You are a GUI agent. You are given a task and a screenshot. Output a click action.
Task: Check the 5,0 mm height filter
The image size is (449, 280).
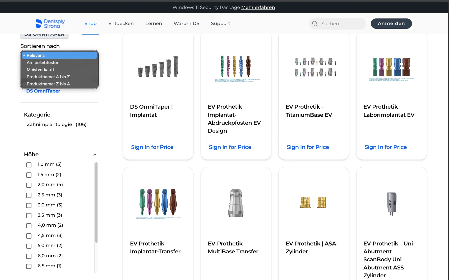coord(29,246)
